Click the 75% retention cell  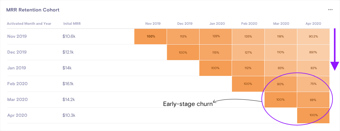click(x=313, y=84)
